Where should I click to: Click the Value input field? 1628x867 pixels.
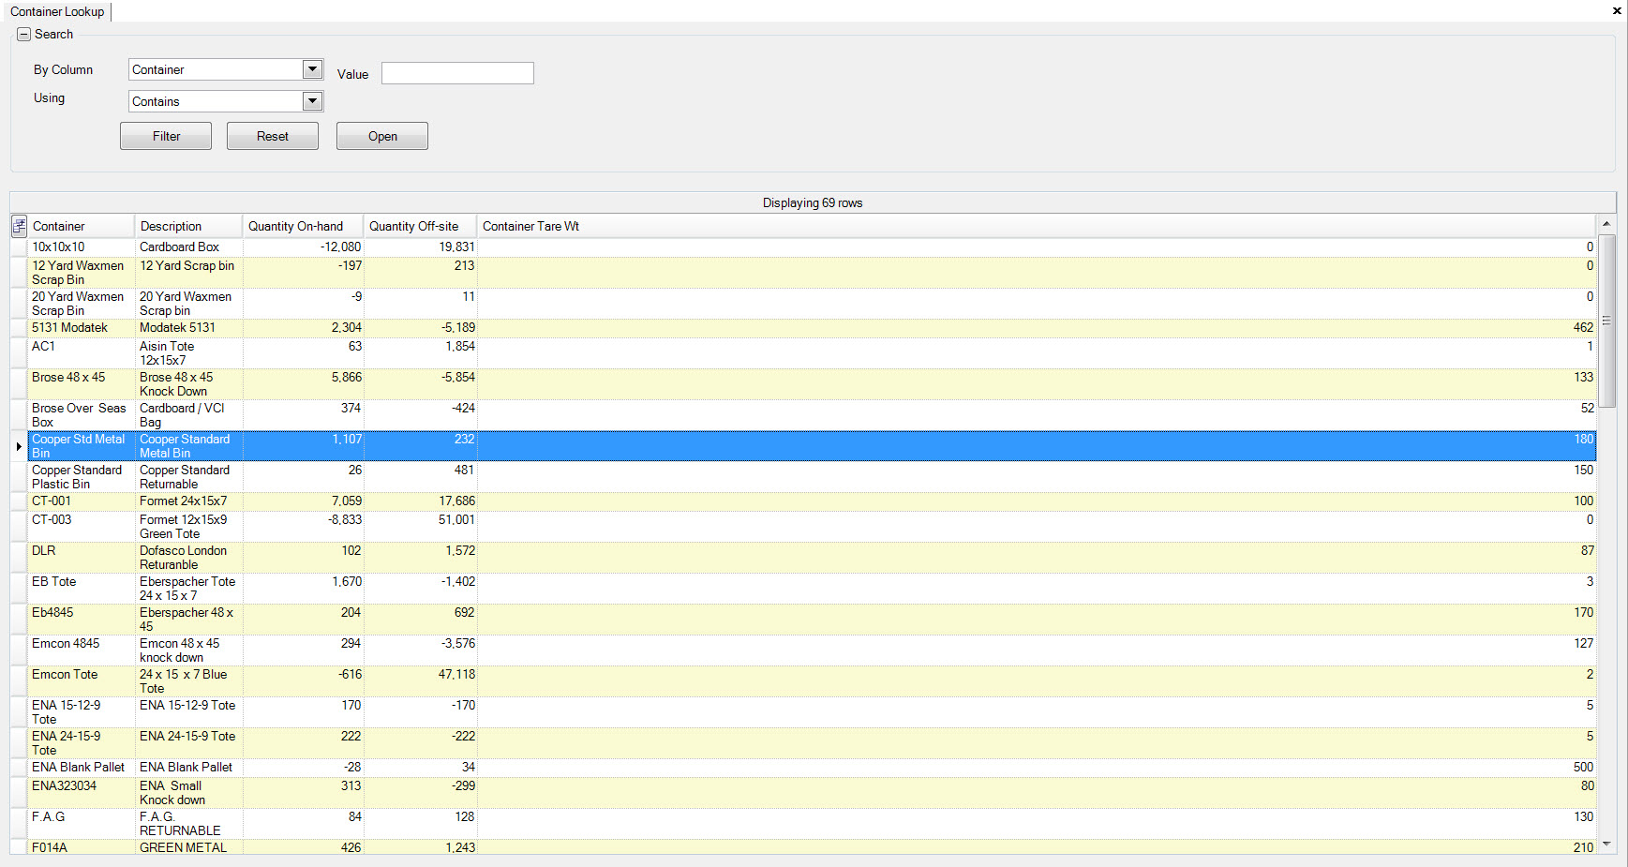457,73
